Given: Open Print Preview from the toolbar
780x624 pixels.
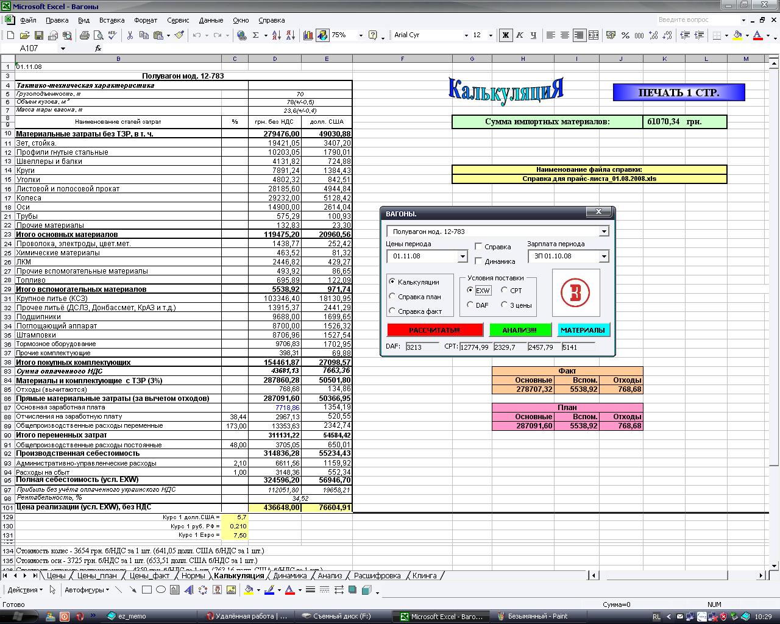Looking at the screenshot, I should tap(98, 35).
